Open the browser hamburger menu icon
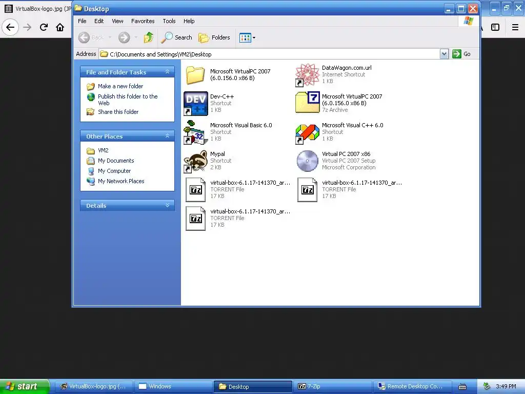Image resolution: width=525 pixels, height=394 pixels. [x=515, y=27]
